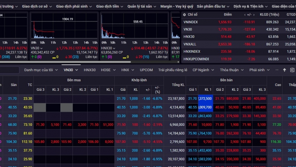Click the VNINDEX row in index table
Image resolution: width=296 pixels, height=167 pixels.
[191, 22]
